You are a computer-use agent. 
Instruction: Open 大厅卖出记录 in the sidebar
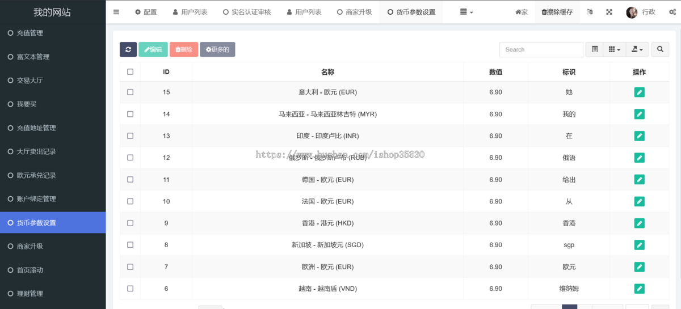[x=53, y=151]
